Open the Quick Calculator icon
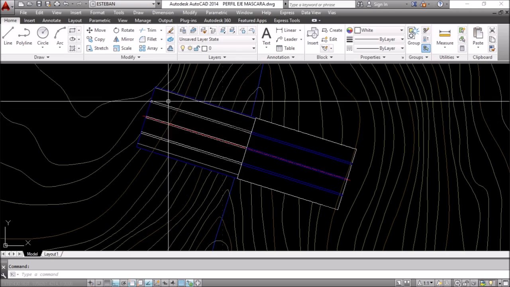Screen dimensions: 510x287 [462, 48]
